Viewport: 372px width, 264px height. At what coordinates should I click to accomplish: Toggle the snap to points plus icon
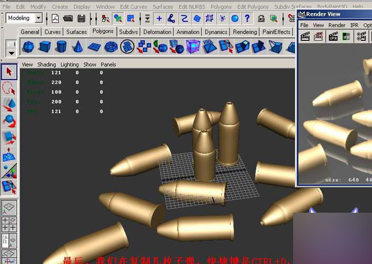[159, 18]
